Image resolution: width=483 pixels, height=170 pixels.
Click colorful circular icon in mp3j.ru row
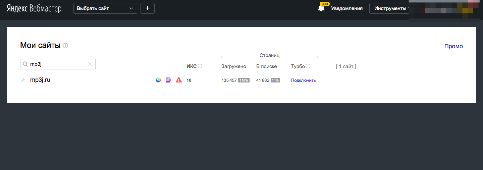pyautogui.click(x=158, y=80)
